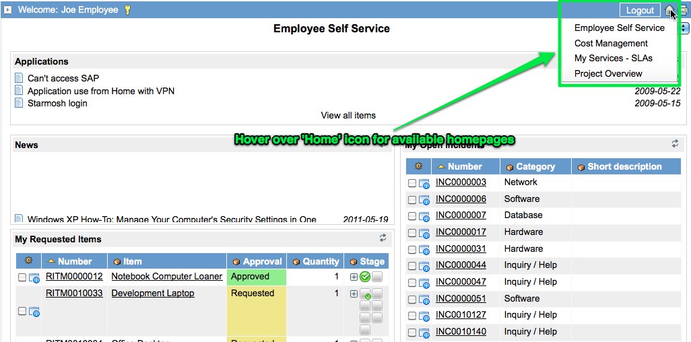
Task: Open the Development Laptop item link
Action: (153, 293)
